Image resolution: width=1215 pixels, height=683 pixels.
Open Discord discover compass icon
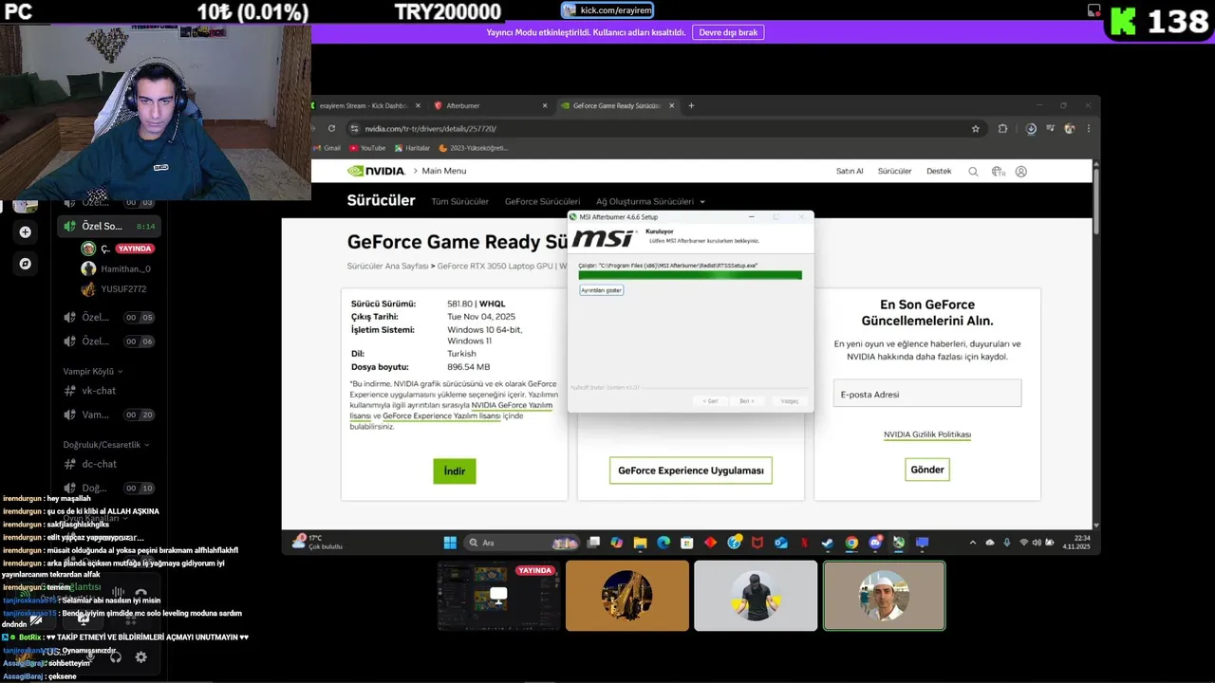(25, 264)
